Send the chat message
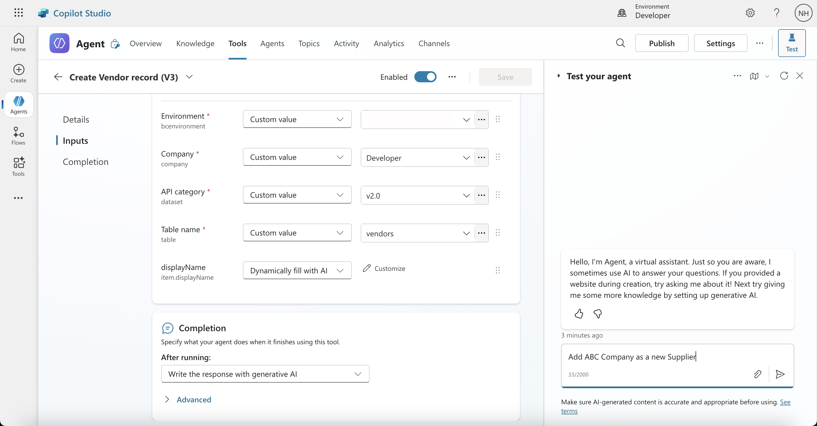The image size is (817, 426). pos(780,374)
